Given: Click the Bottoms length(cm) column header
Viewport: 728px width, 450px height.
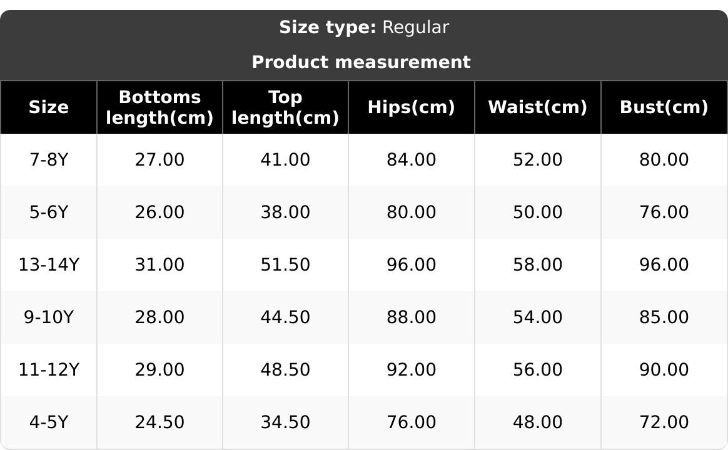Looking at the screenshot, I should pyautogui.click(x=159, y=107).
